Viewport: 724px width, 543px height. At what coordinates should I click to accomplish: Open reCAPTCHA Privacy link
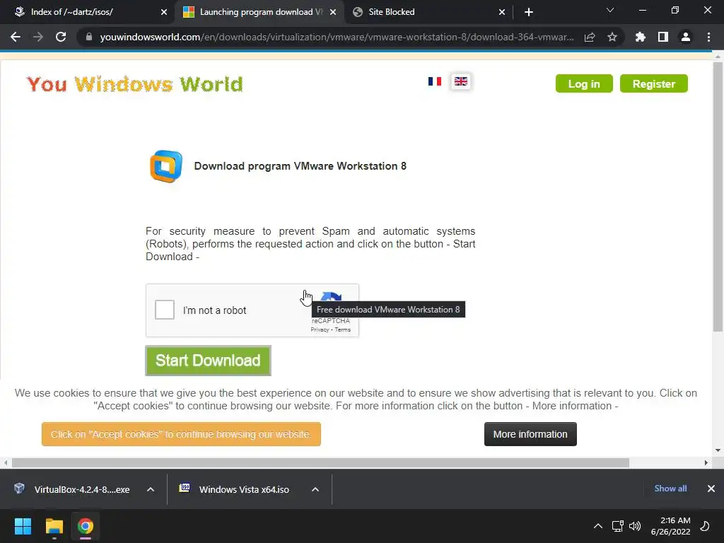(x=320, y=329)
